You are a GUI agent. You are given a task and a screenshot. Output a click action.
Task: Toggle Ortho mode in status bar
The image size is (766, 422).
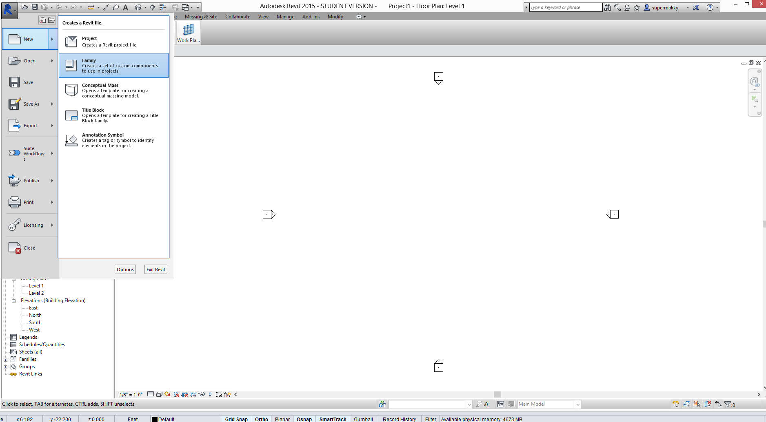click(x=262, y=419)
